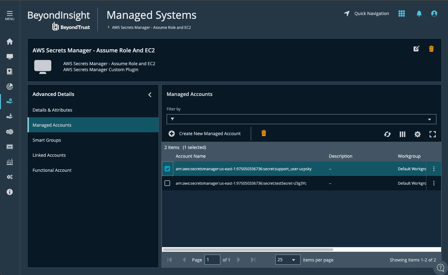Open Linked Accounts section
This screenshot has width=448, height=275.
[93, 155]
